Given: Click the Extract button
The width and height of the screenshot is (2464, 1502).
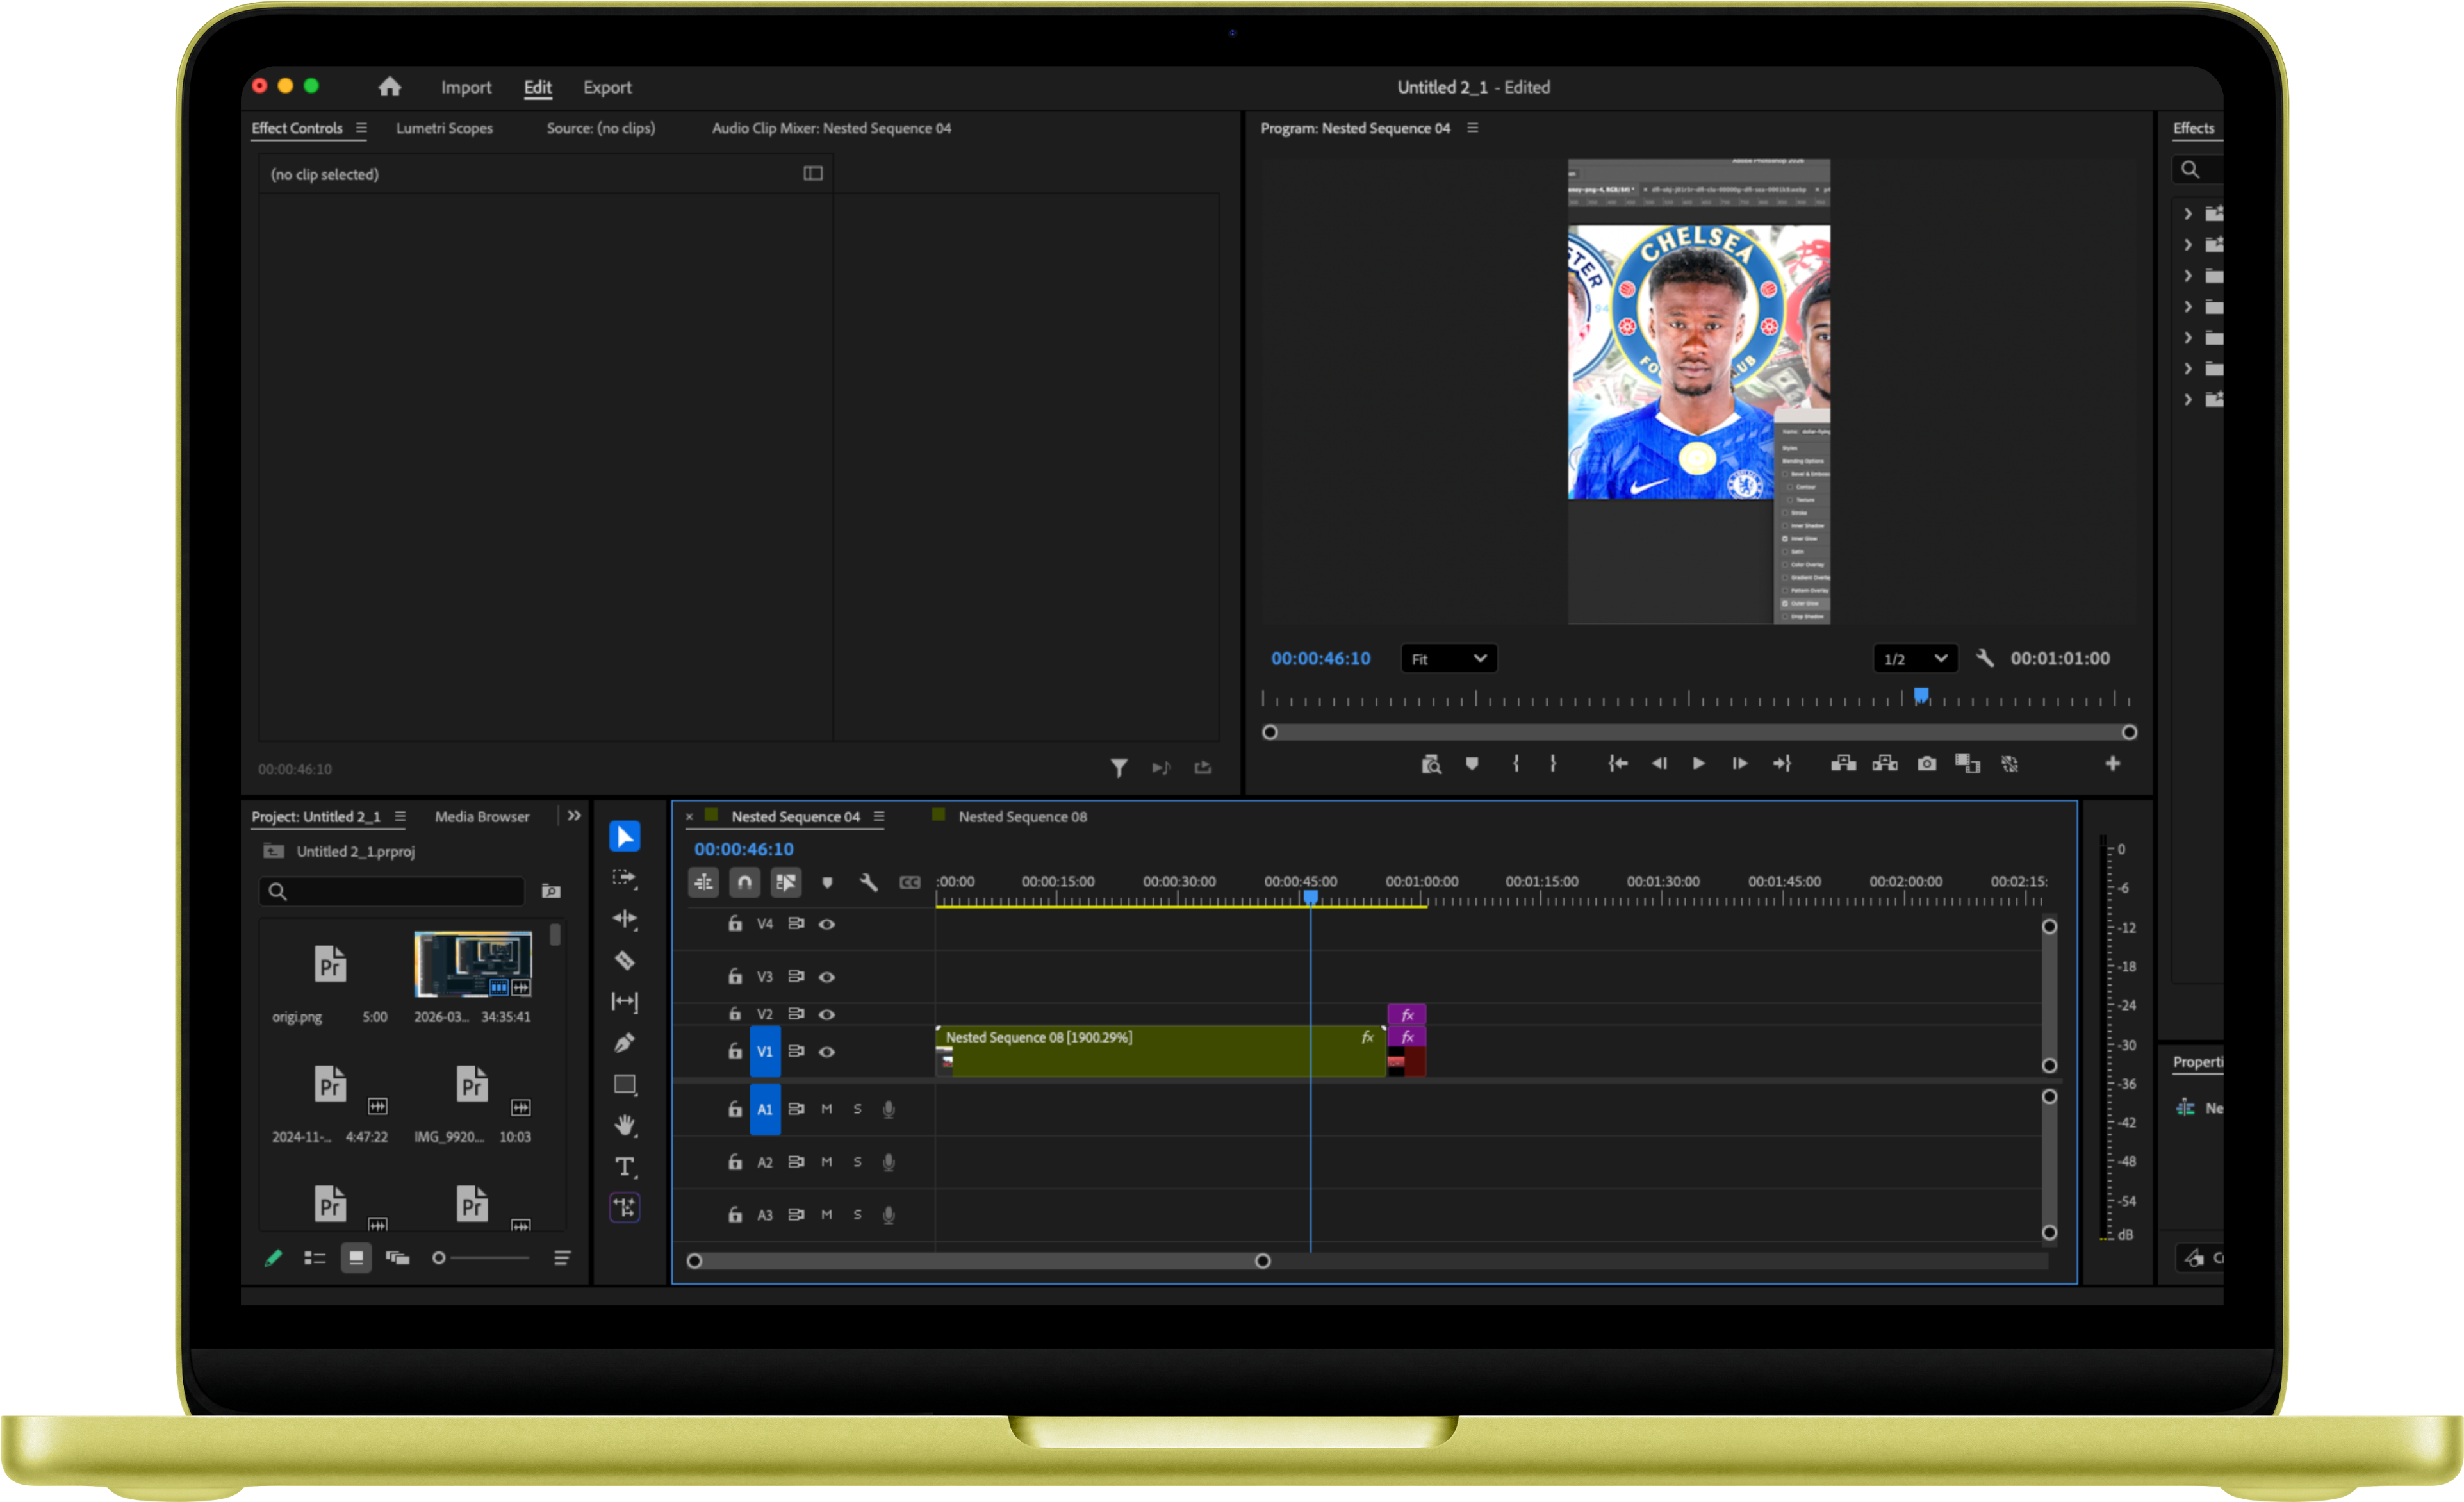Looking at the screenshot, I should click(x=1885, y=764).
